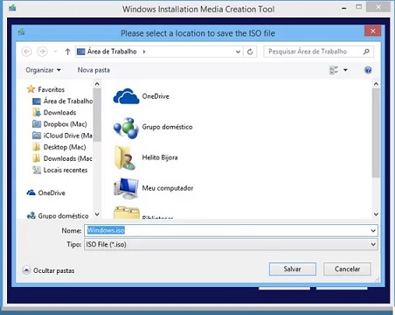Select Favoritos in navigation pane

pyautogui.click(x=52, y=89)
